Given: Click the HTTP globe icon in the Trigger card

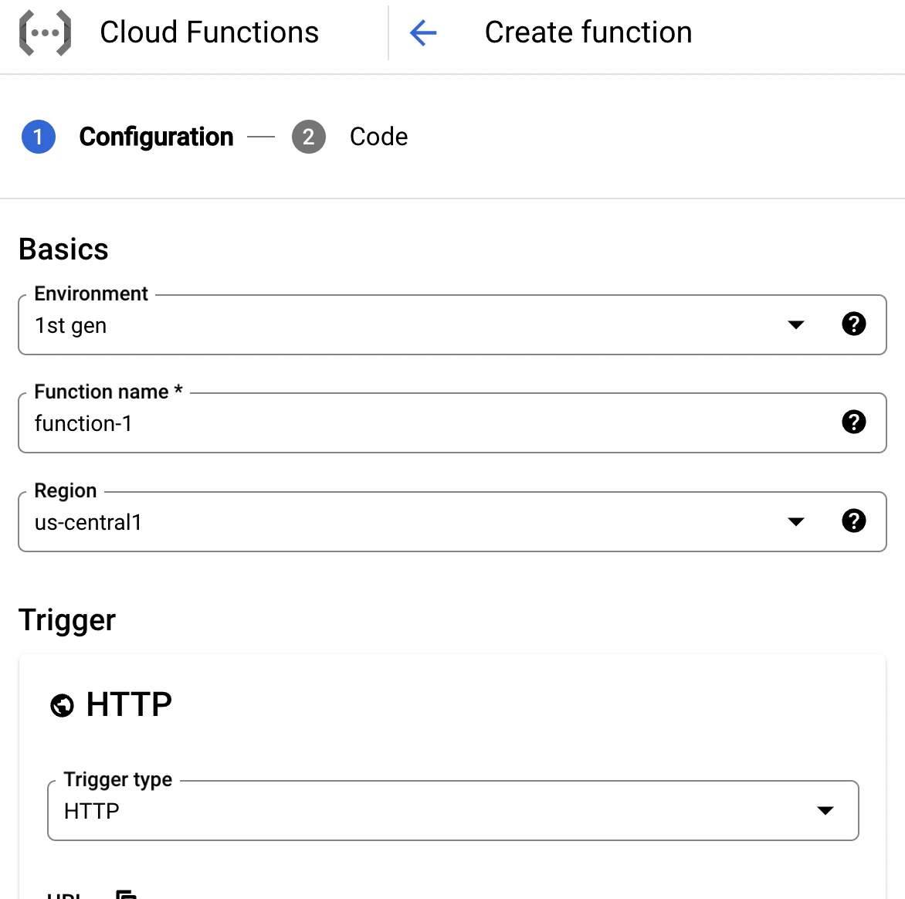Looking at the screenshot, I should tap(62, 705).
